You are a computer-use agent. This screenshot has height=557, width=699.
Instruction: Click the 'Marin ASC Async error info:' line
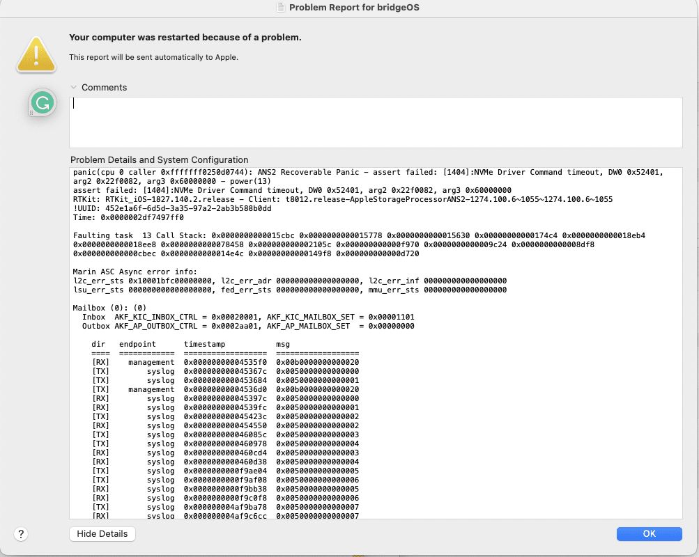click(x=135, y=272)
